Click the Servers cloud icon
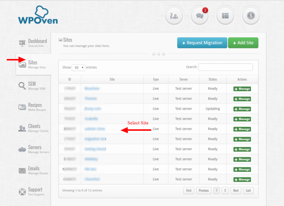Screen dimensions: 284x206 [22, 149]
